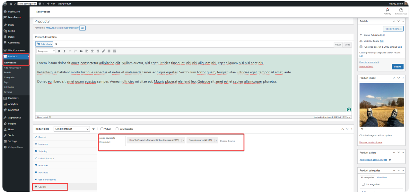Apply italic formatting

point(64,51)
